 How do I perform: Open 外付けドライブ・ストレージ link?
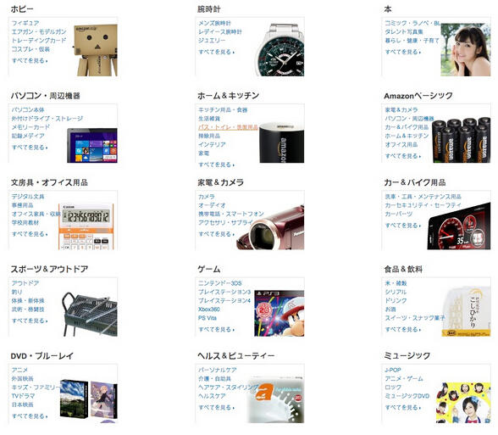coord(47,119)
